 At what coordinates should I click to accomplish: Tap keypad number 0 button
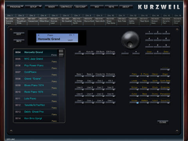tap(157, 54)
